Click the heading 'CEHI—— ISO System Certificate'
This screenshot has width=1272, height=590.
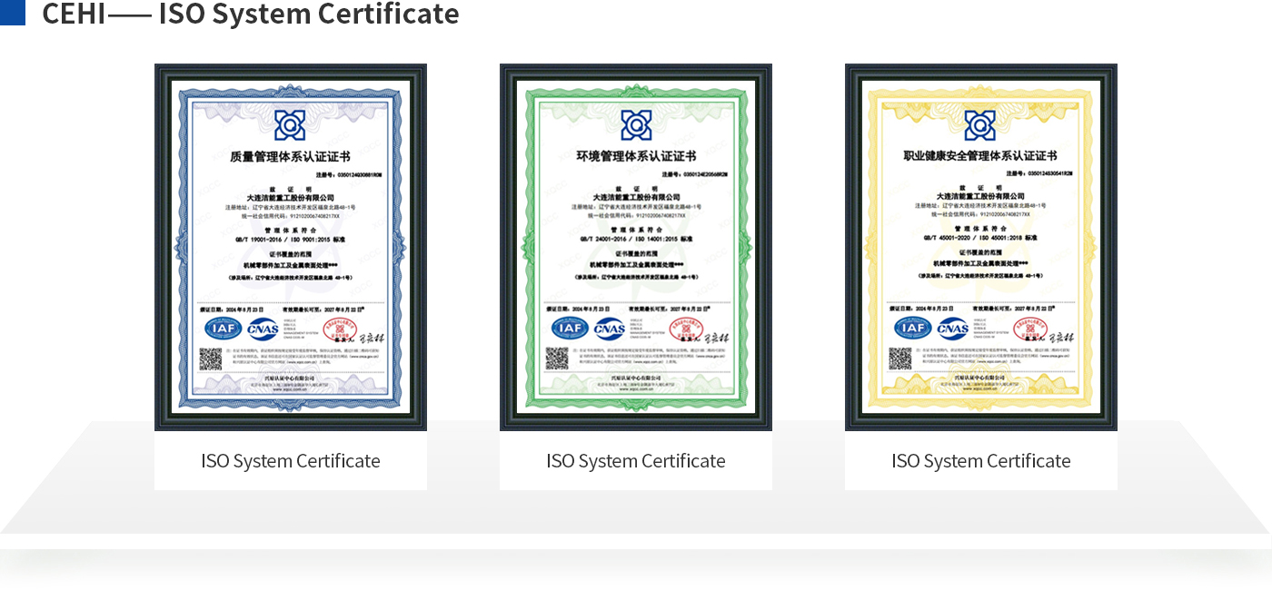click(x=251, y=15)
